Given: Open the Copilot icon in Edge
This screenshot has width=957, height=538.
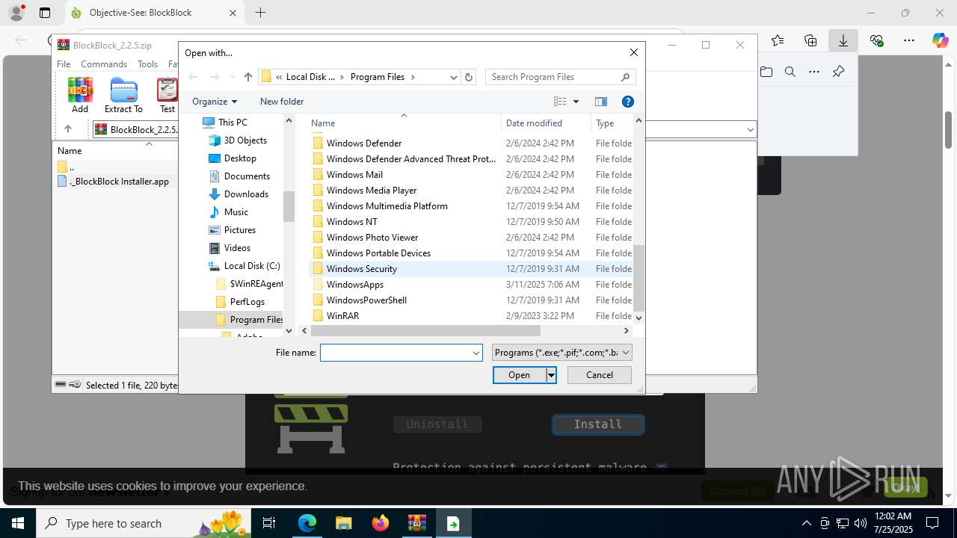Looking at the screenshot, I should coord(940,40).
